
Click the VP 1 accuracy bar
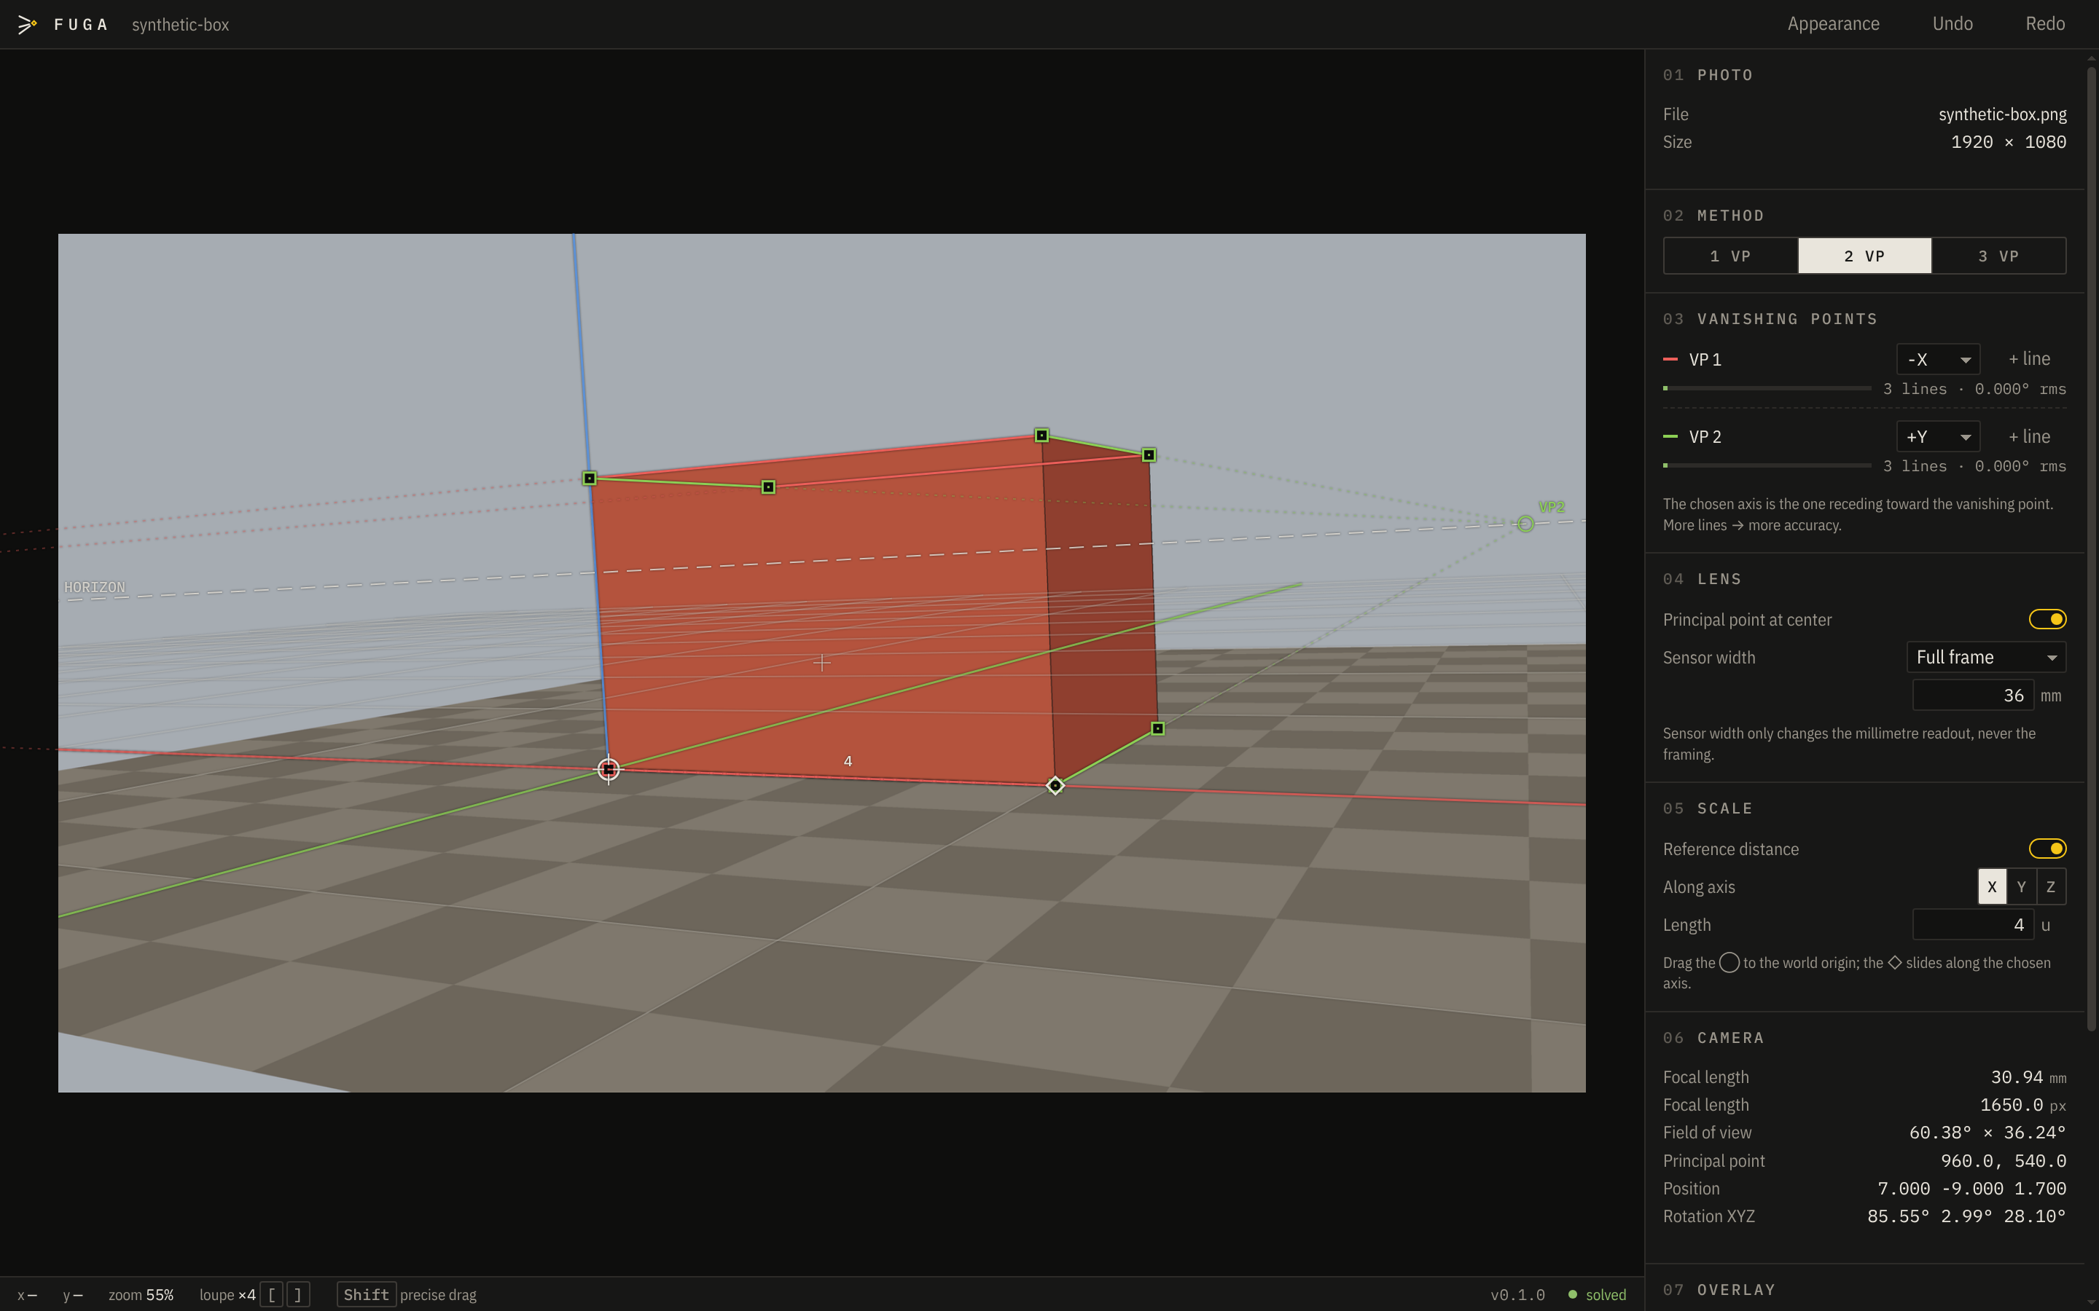tap(1767, 388)
